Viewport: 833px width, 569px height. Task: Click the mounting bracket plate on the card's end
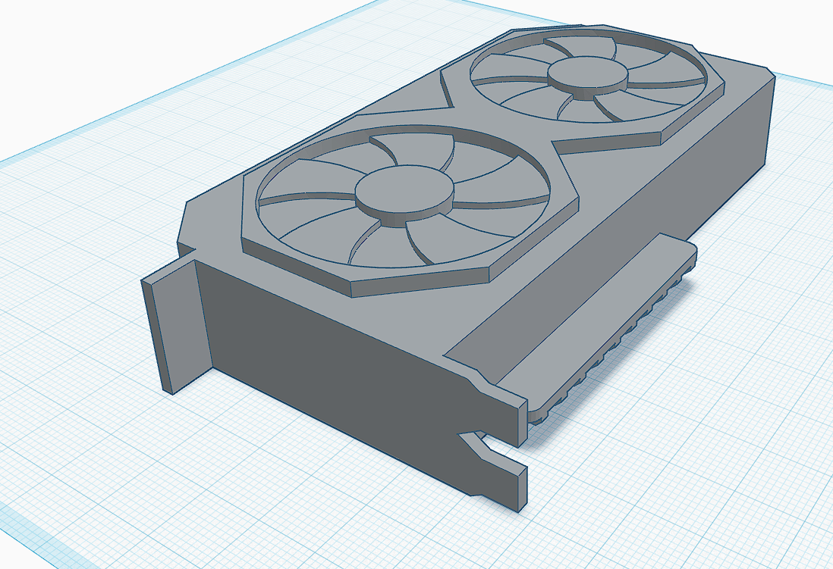(x=175, y=324)
